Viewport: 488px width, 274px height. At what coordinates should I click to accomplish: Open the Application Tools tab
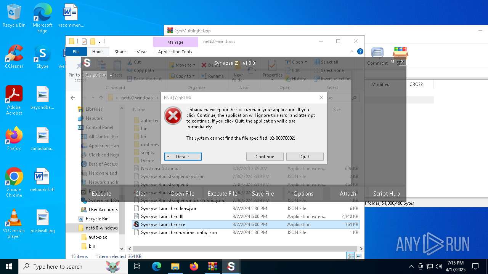(175, 52)
